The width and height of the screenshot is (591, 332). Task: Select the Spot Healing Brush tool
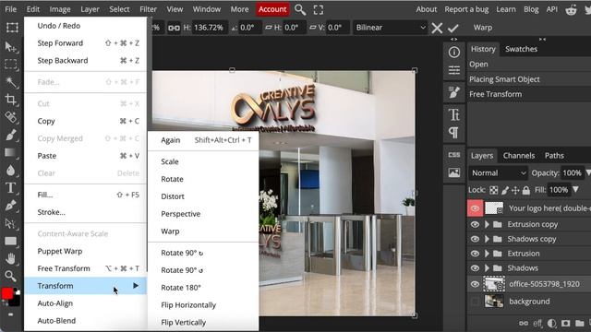(x=10, y=117)
